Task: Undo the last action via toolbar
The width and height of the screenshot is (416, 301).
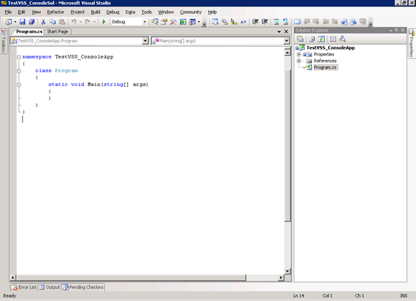Action: click(74, 22)
